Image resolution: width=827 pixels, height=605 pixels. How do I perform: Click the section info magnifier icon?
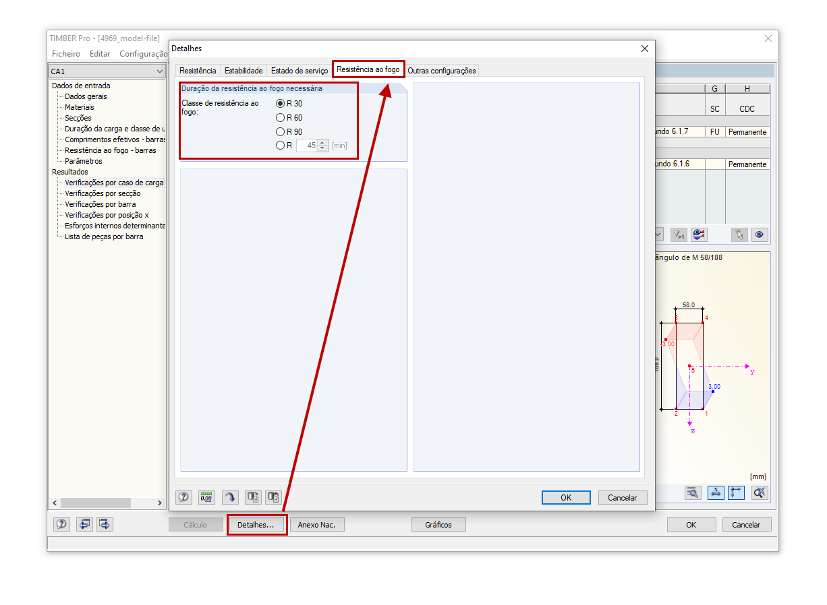point(693,492)
